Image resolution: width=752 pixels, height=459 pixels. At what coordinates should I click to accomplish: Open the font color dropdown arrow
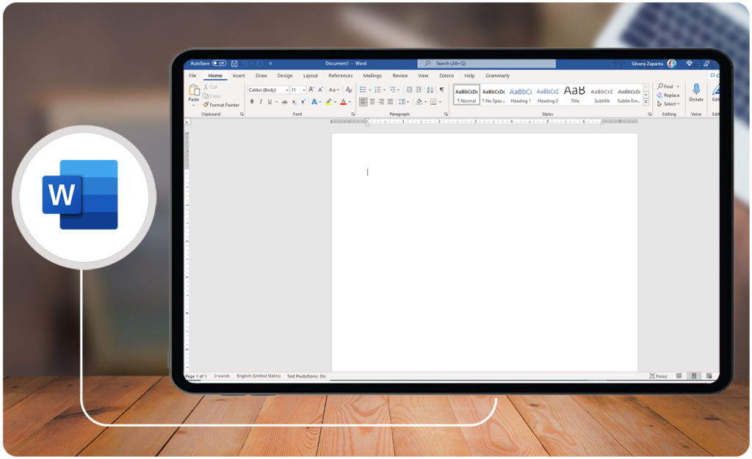point(350,102)
